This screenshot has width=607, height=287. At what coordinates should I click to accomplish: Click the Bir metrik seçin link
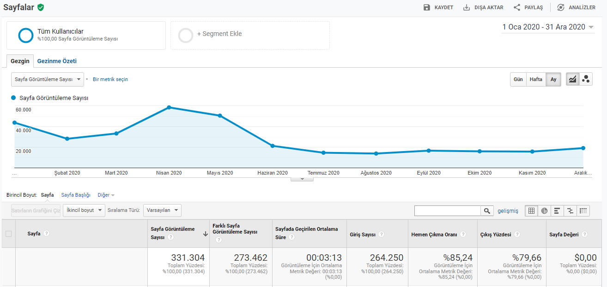pos(110,79)
